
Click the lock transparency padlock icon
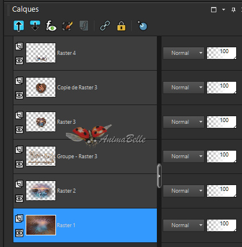[x=121, y=26]
